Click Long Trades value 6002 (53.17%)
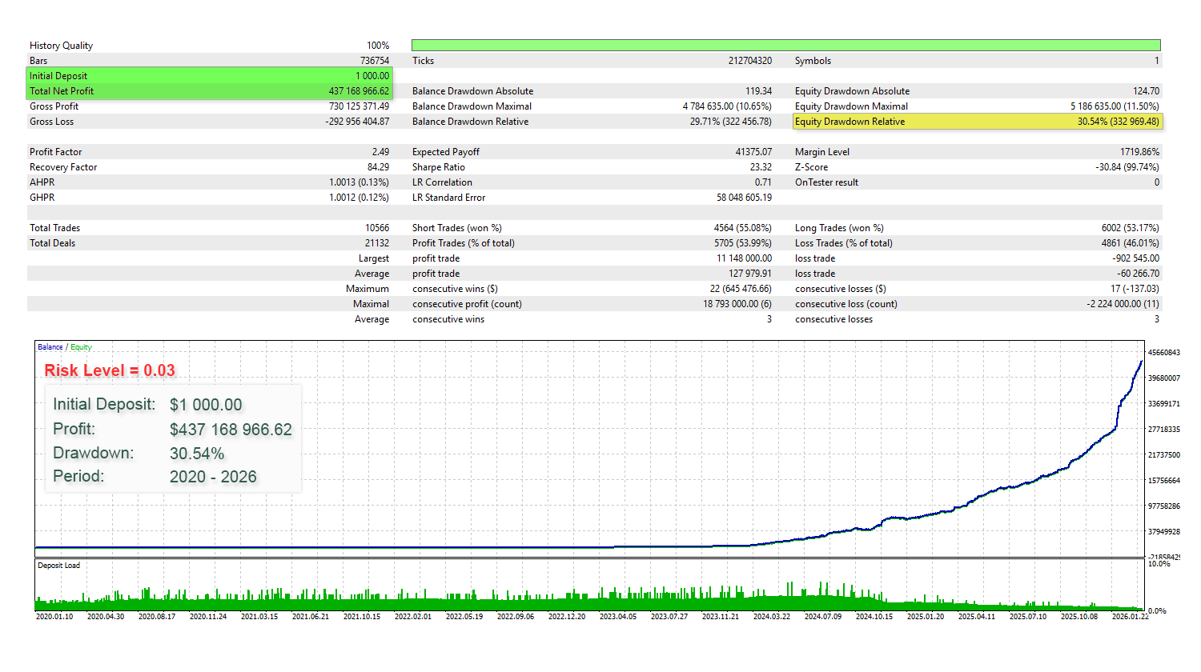 pos(1130,228)
